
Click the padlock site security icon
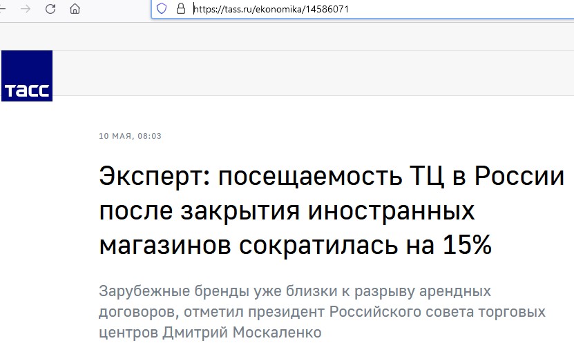(x=181, y=9)
